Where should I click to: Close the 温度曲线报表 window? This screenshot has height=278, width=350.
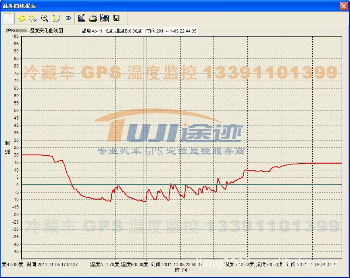point(344,6)
